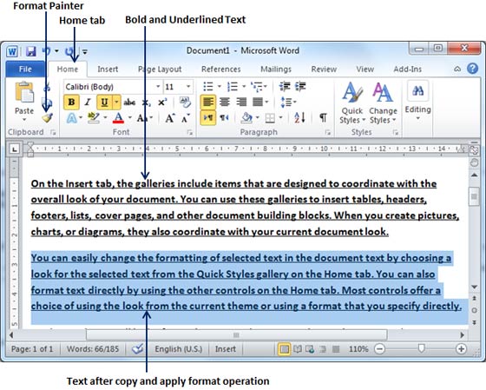Switch to the Mailings tab
This screenshot has height=390, width=486.
point(276,69)
